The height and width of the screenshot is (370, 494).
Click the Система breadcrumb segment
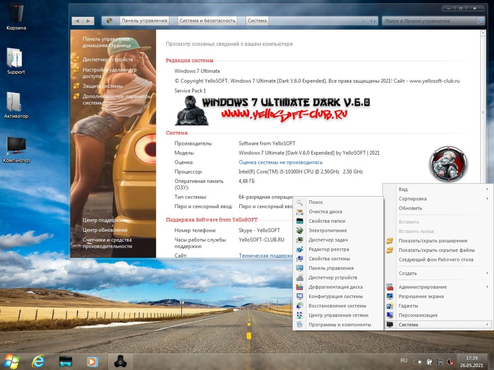coord(257,21)
